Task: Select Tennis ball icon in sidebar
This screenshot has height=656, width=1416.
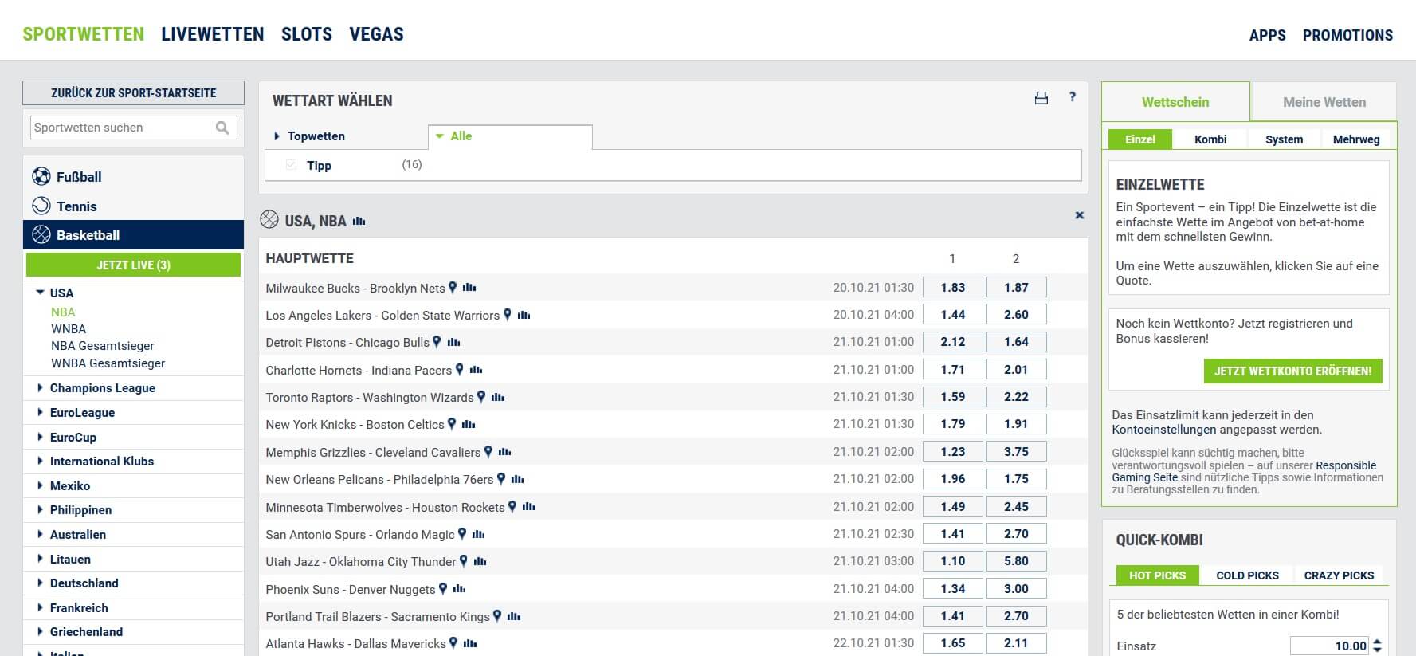Action: coord(41,206)
